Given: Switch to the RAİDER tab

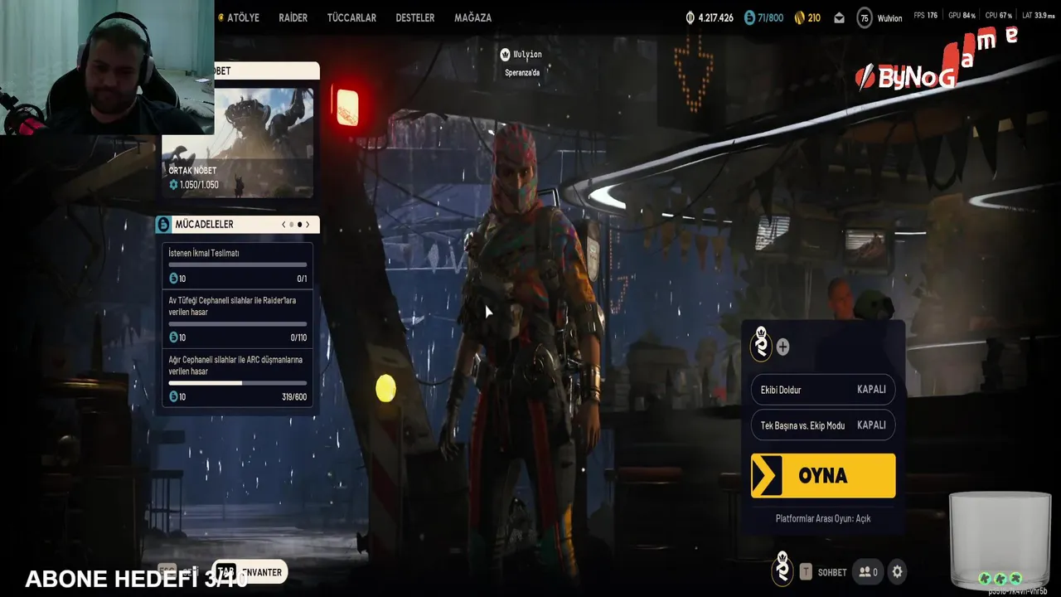Looking at the screenshot, I should 293,17.
